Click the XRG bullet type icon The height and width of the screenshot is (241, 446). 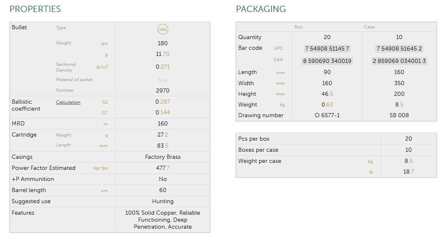pos(163,29)
